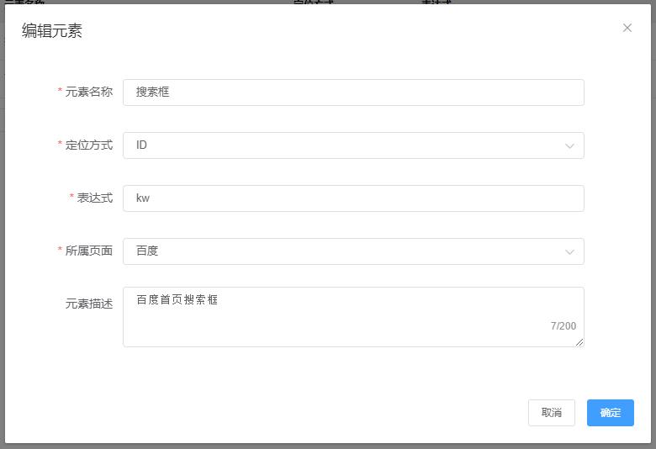Click the 元素名称 input containing 搜索框
Screen dimensions: 656x449
[x=353, y=92]
